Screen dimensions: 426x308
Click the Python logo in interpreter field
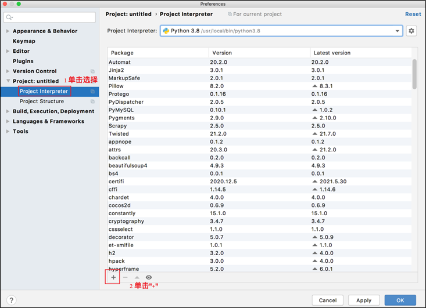(166, 31)
